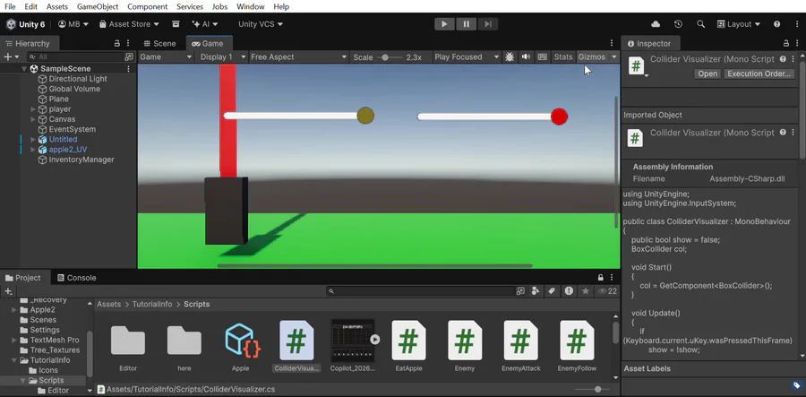
Task: Expand the apple2_UV object in Hierarchy
Action: pyautogui.click(x=33, y=150)
